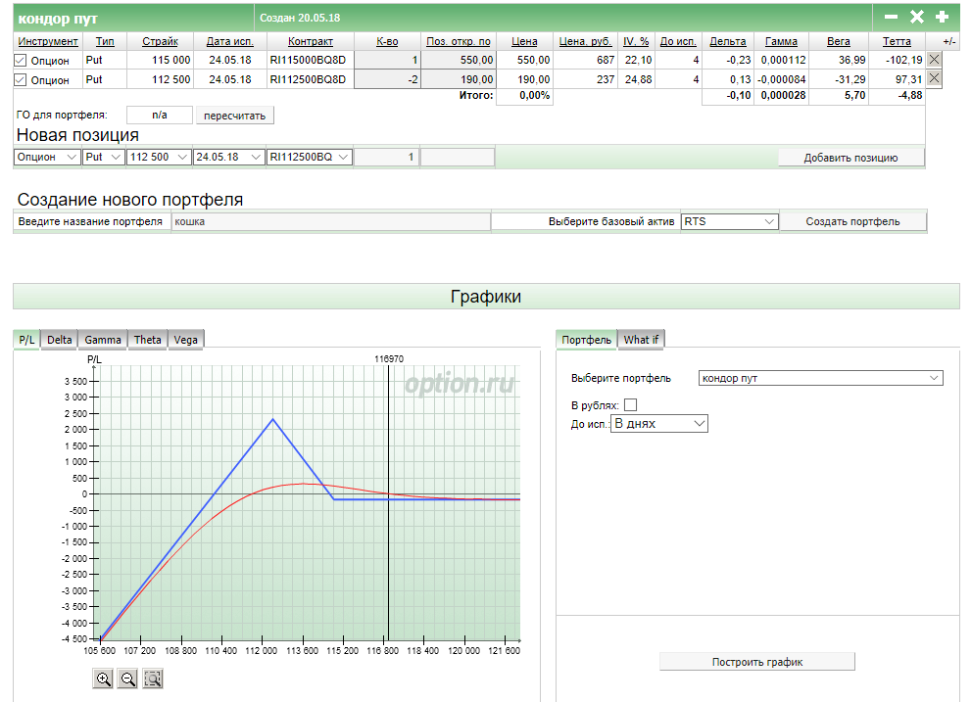Click the portfolio name input field
The height and width of the screenshot is (702, 971).
(x=330, y=221)
